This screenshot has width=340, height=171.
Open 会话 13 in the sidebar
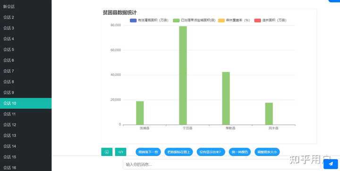click(25, 136)
